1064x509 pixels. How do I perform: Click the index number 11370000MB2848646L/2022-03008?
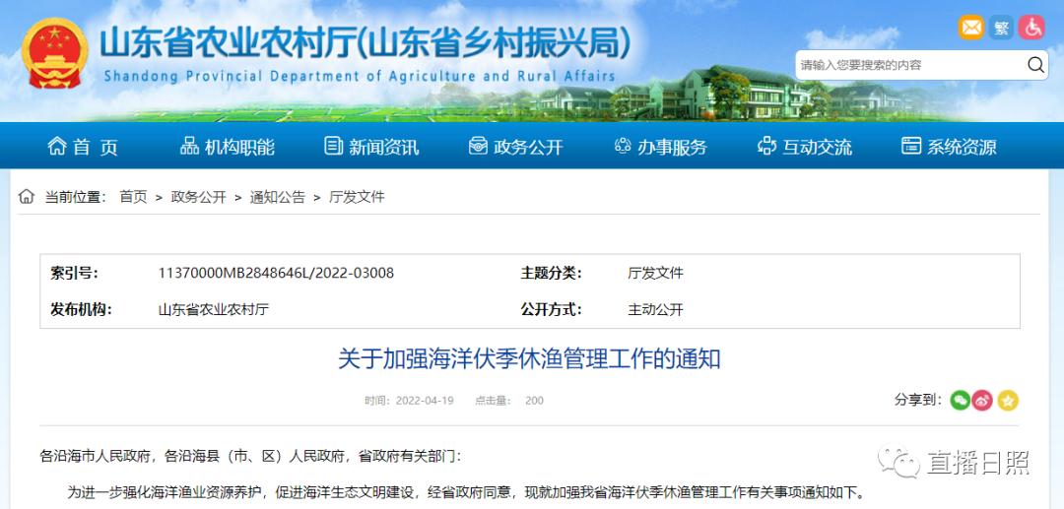(x=276, y=273)
